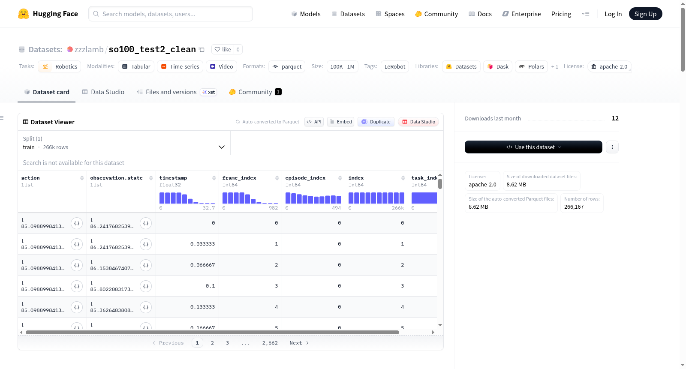Expand observation.state list in row with timestamp 0.133333
The width and height of the screenshot is (686, 369).
pos(146,307)
